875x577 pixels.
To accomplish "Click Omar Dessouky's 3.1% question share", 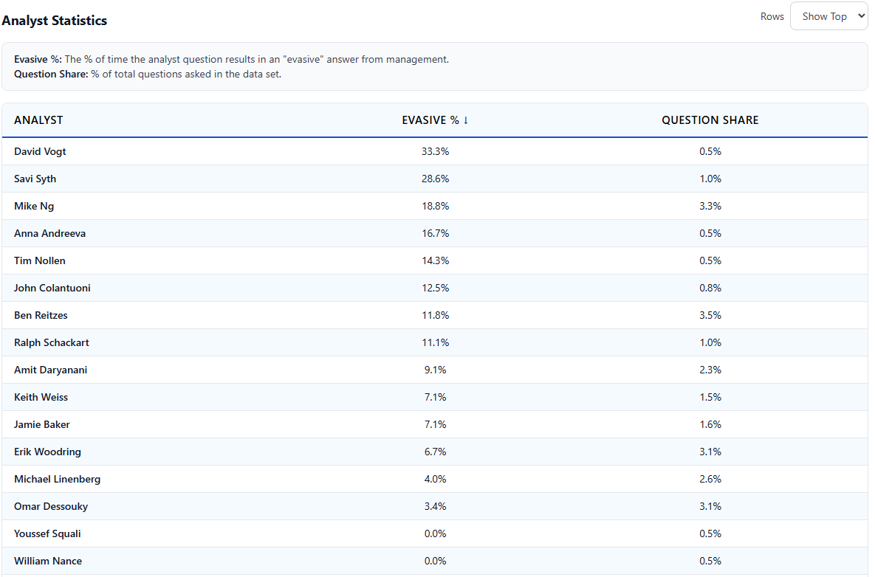I will pyautogui.click(x=710, y=507).
